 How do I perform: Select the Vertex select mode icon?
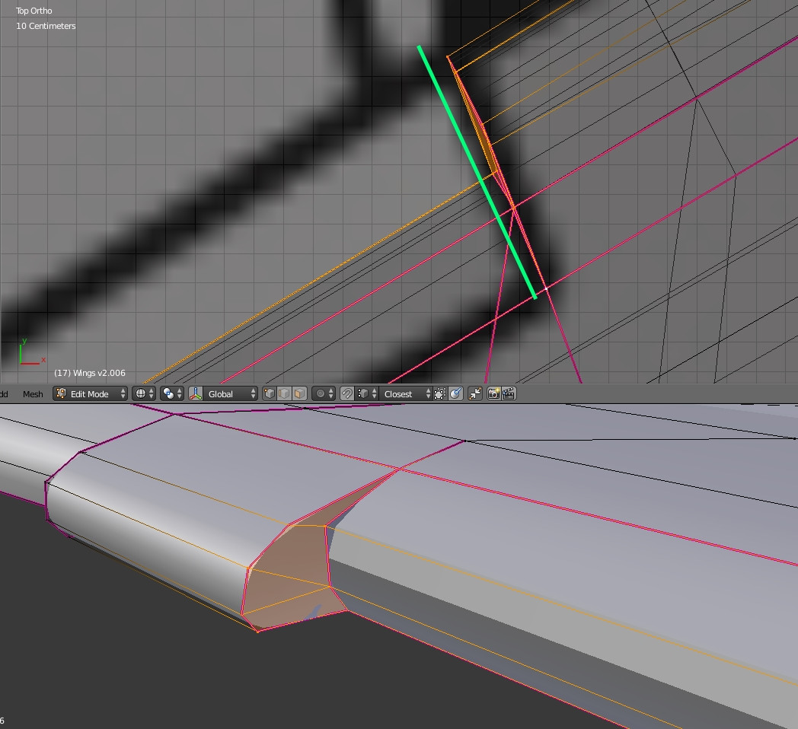[x=270, y=393]
